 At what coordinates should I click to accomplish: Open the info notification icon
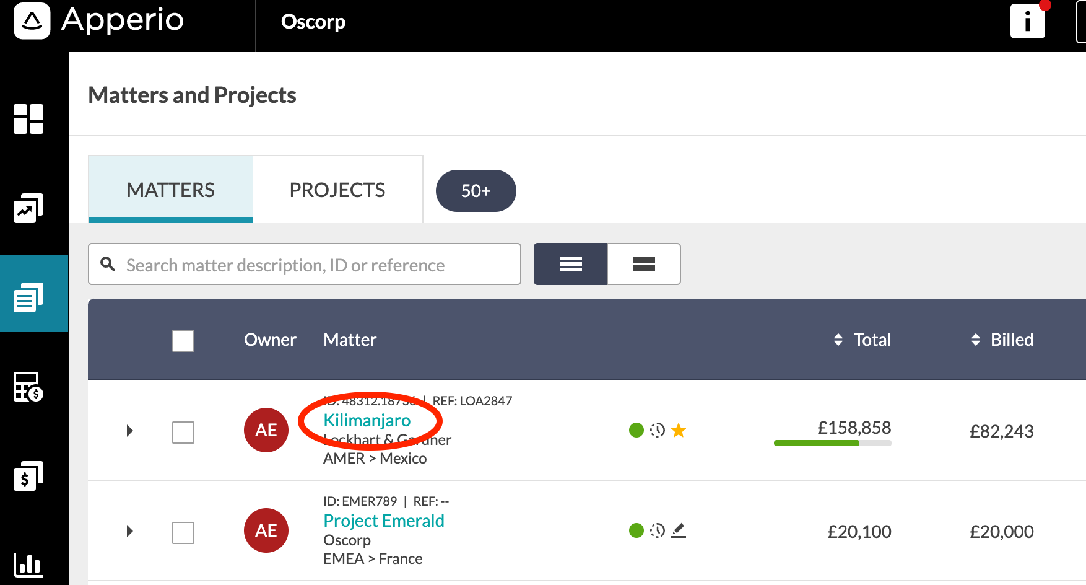click(1028, 21)
